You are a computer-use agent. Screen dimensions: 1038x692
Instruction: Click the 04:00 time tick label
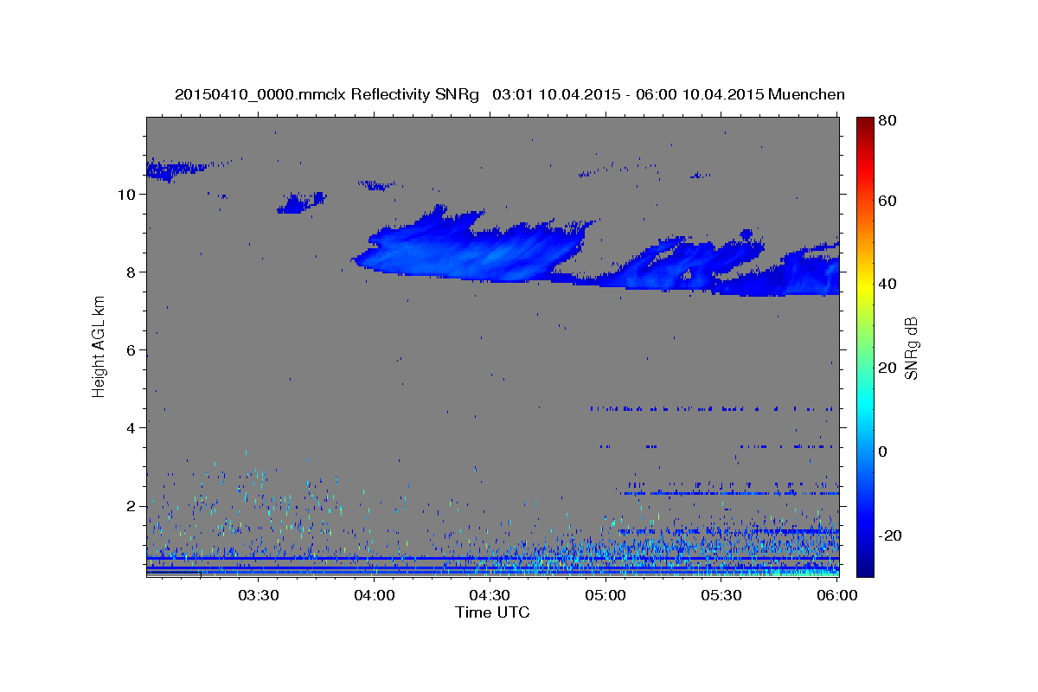click(x=375, y=596)
